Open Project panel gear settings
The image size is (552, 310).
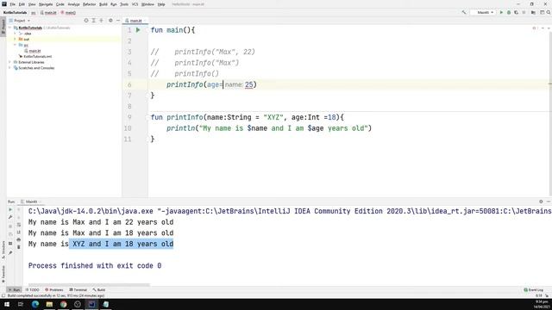pos(110,21)
